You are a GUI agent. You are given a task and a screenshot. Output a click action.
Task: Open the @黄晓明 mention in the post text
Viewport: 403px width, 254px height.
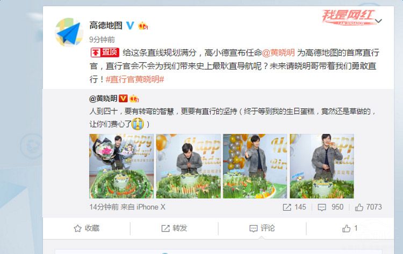click(x=278, y=53)
